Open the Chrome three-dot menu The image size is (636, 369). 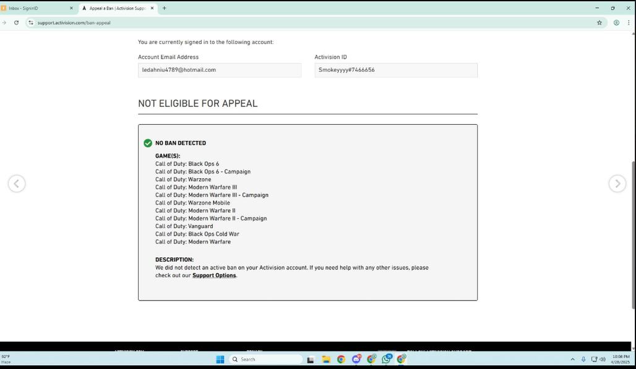click(x=629, y=23)
